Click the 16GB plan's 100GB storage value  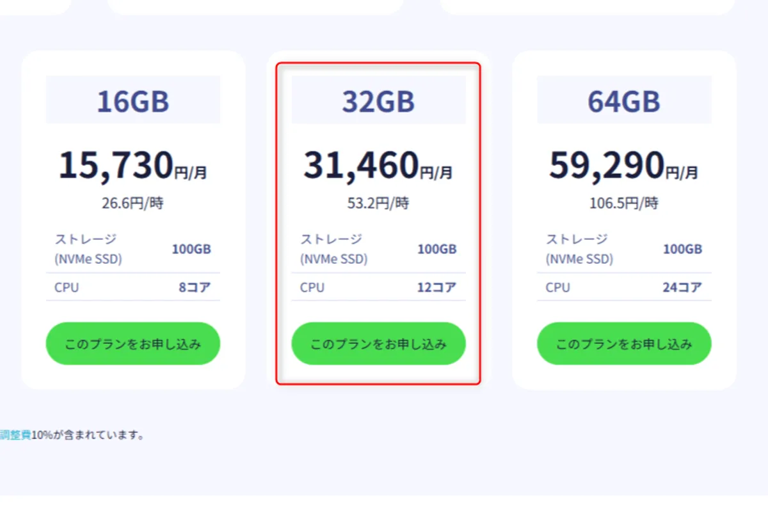191,249
